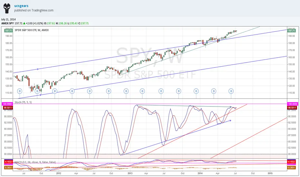Click the 2012 label on the time axis
Image resolution: width=300 pixels, height=177 pixels.
click(59, 173)
